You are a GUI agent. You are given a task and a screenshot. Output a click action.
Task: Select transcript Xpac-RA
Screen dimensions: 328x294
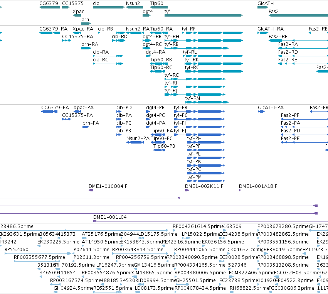(83, 29)
